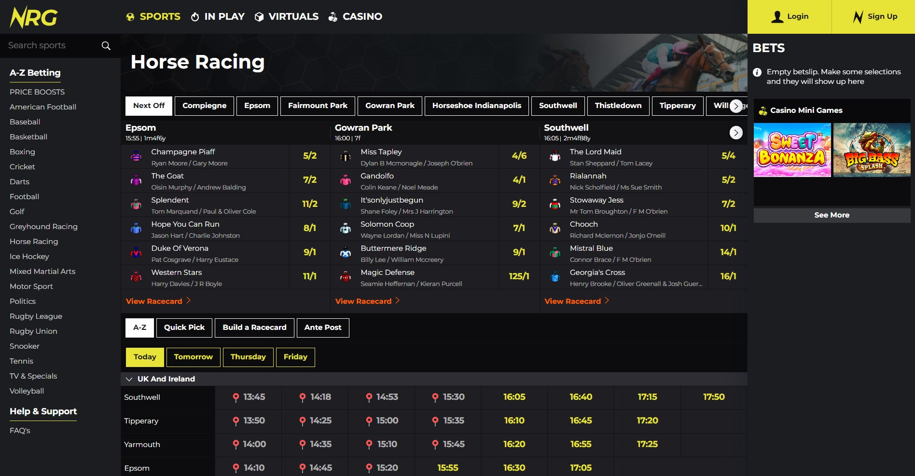The image size is (915, 476).
Task: Click See More under Casino Mini Games
Action: [831, 215]
